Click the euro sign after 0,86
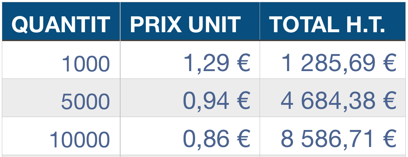 point(244,139)
